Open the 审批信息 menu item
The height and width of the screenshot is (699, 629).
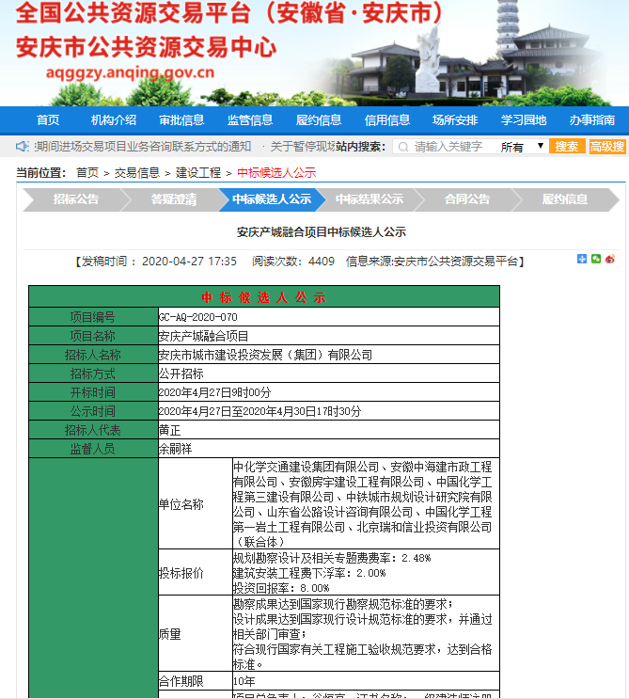(x=181, y=119)
